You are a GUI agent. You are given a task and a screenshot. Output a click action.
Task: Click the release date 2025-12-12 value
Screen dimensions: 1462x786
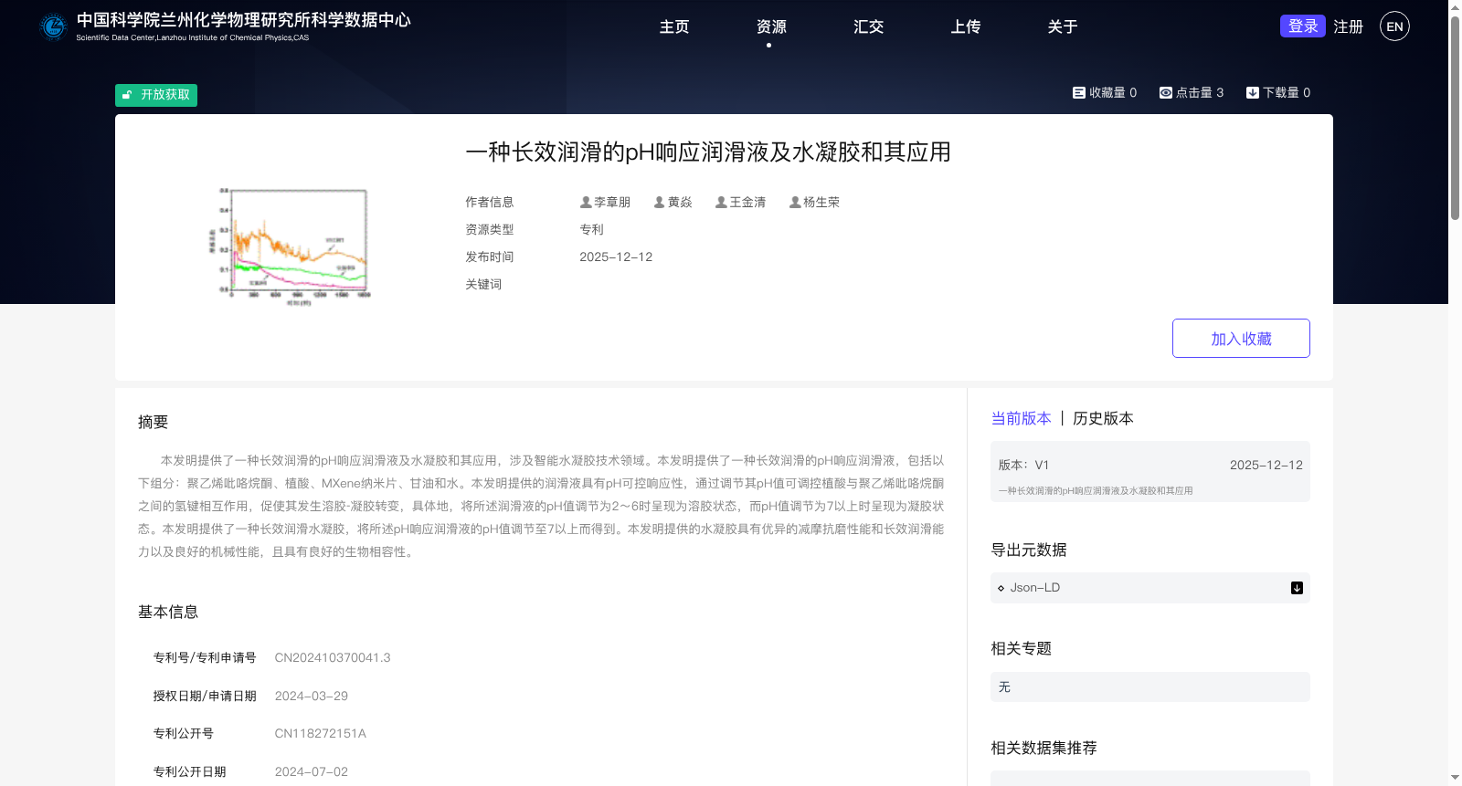[616, 257]
